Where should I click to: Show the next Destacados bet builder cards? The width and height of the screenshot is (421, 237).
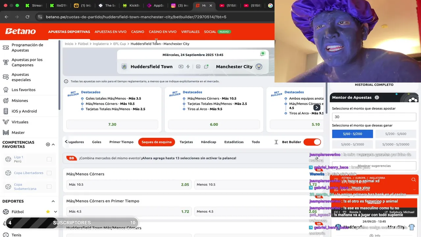[x=316, y=107]
